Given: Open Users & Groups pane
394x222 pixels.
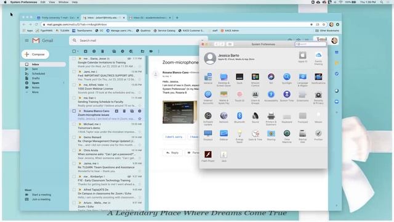Looking at the screenshot, I should pos(255,94).
